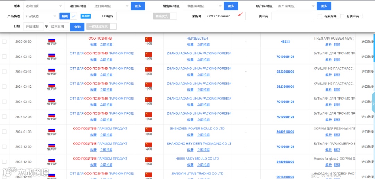Viewport: 375px width, 179px height.
Task: Tick the 有供应商 checkbox
Action: [x=342, y=16]
